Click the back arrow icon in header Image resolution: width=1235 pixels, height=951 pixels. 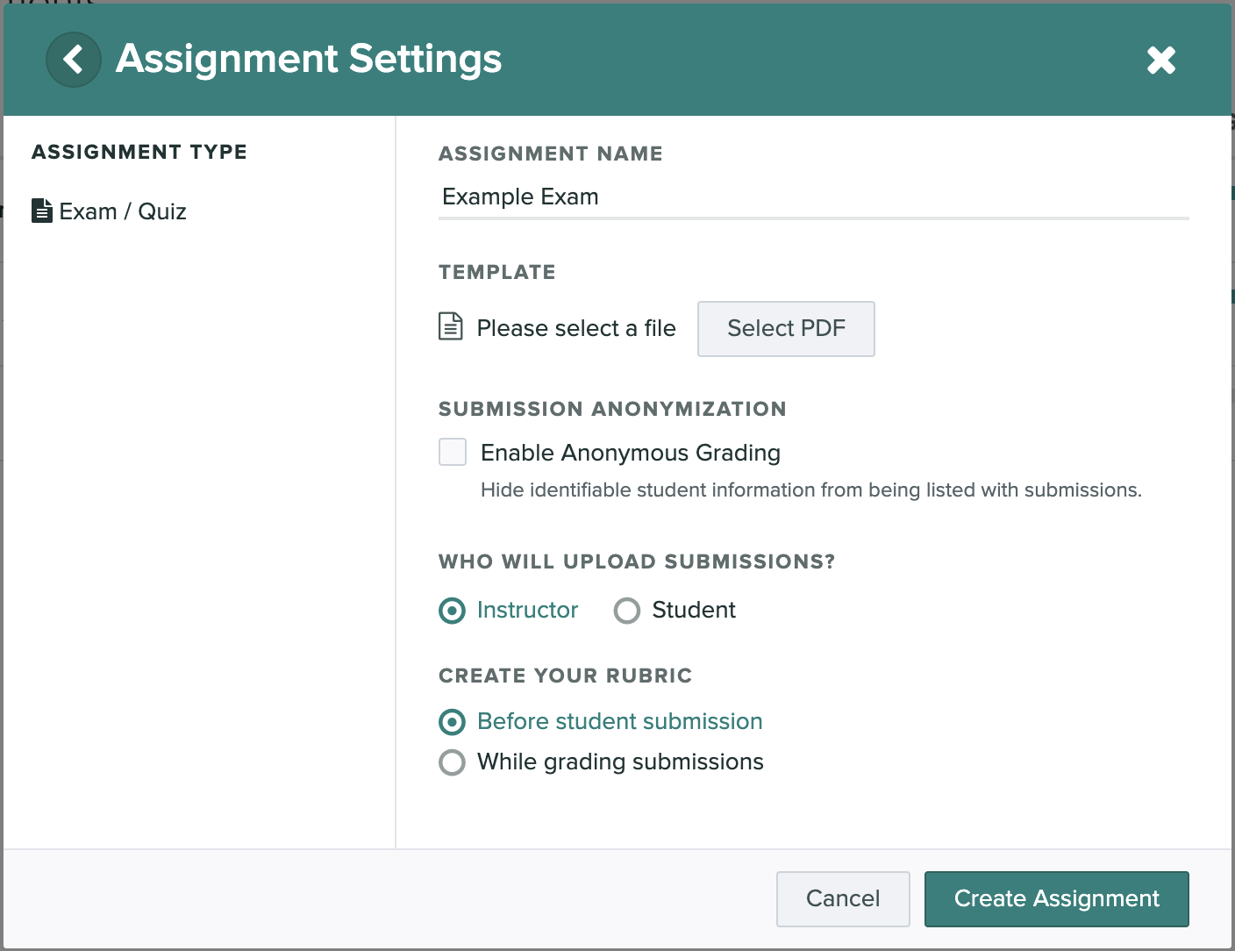tap(74, 60)
